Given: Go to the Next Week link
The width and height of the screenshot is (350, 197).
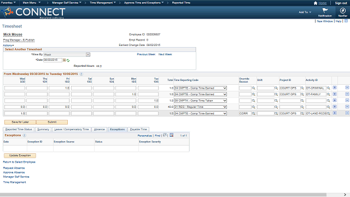Looking at the screenshot, I should pyautogui.click(x=165, y=54).
